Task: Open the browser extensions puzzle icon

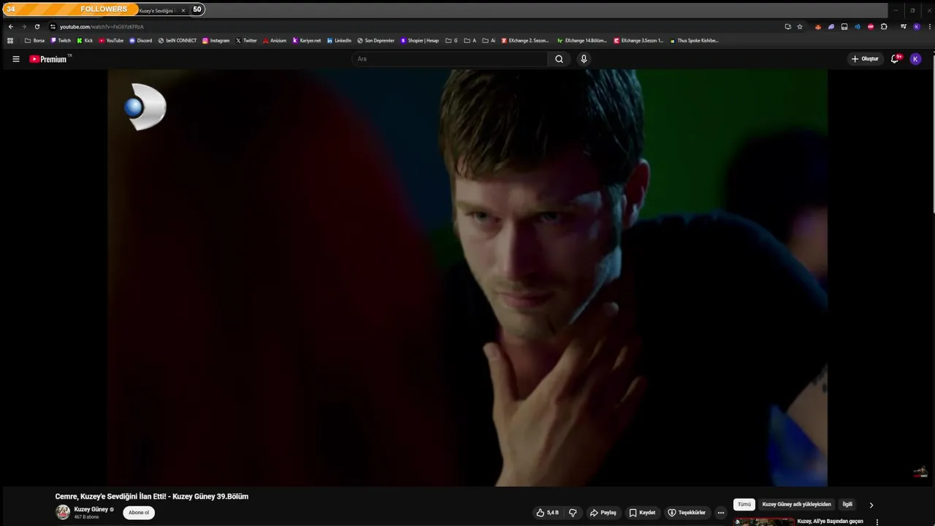Action: point(884,26)
